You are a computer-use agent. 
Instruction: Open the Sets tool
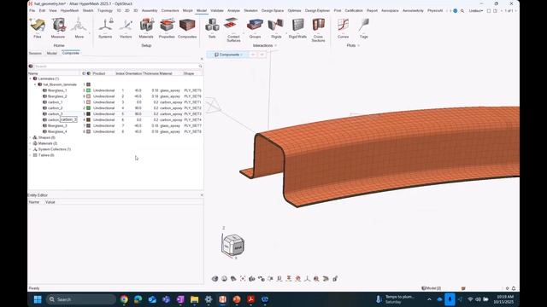(x=212, y=28)
